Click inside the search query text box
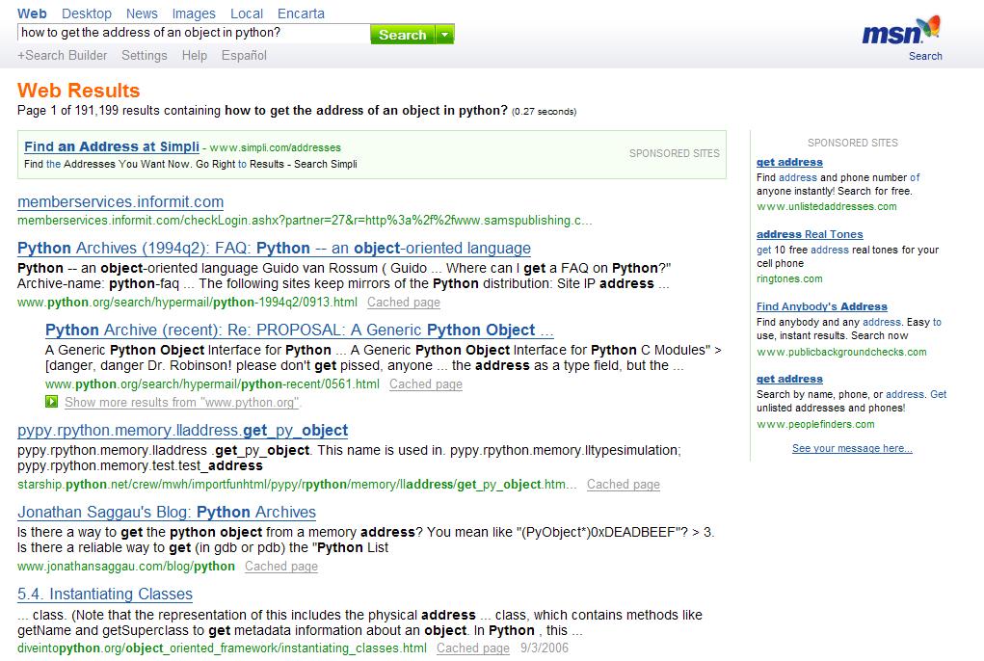The height and width of the screenshot is (661, 984). 193,33
